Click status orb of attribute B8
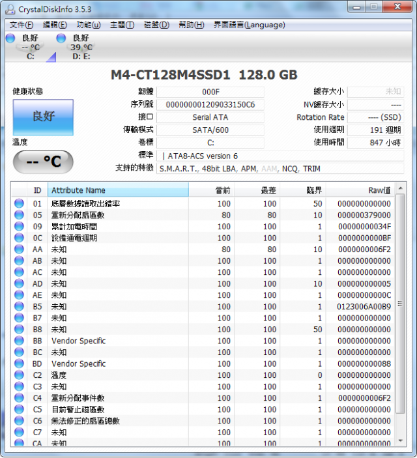Viewport: 417px width, 458px height. tap(19, 329)
